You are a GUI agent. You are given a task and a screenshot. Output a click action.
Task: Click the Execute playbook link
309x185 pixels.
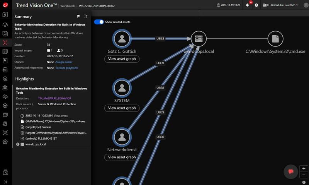click(x=66, y=68)
